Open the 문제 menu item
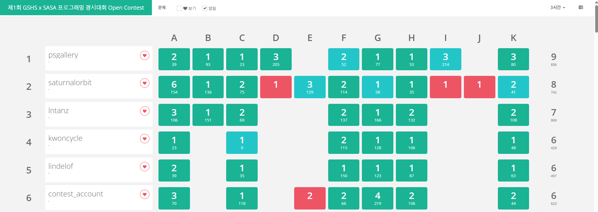The width and height of the screenshot is (598, 212). 162,7
